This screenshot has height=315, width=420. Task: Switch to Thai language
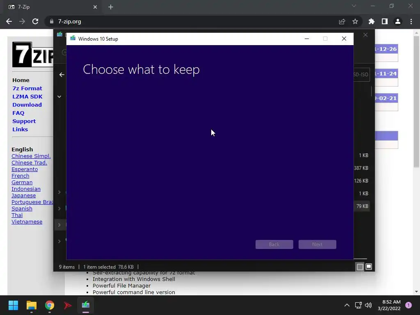click(x=17, y=215)
